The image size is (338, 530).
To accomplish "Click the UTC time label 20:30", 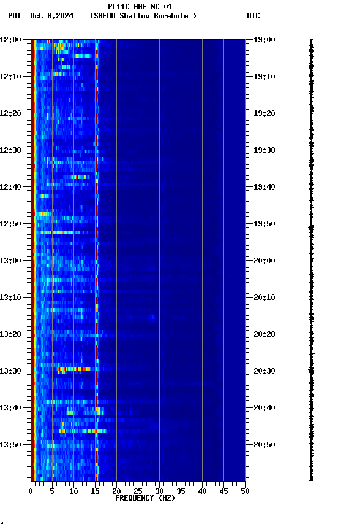I will point(265,372).
